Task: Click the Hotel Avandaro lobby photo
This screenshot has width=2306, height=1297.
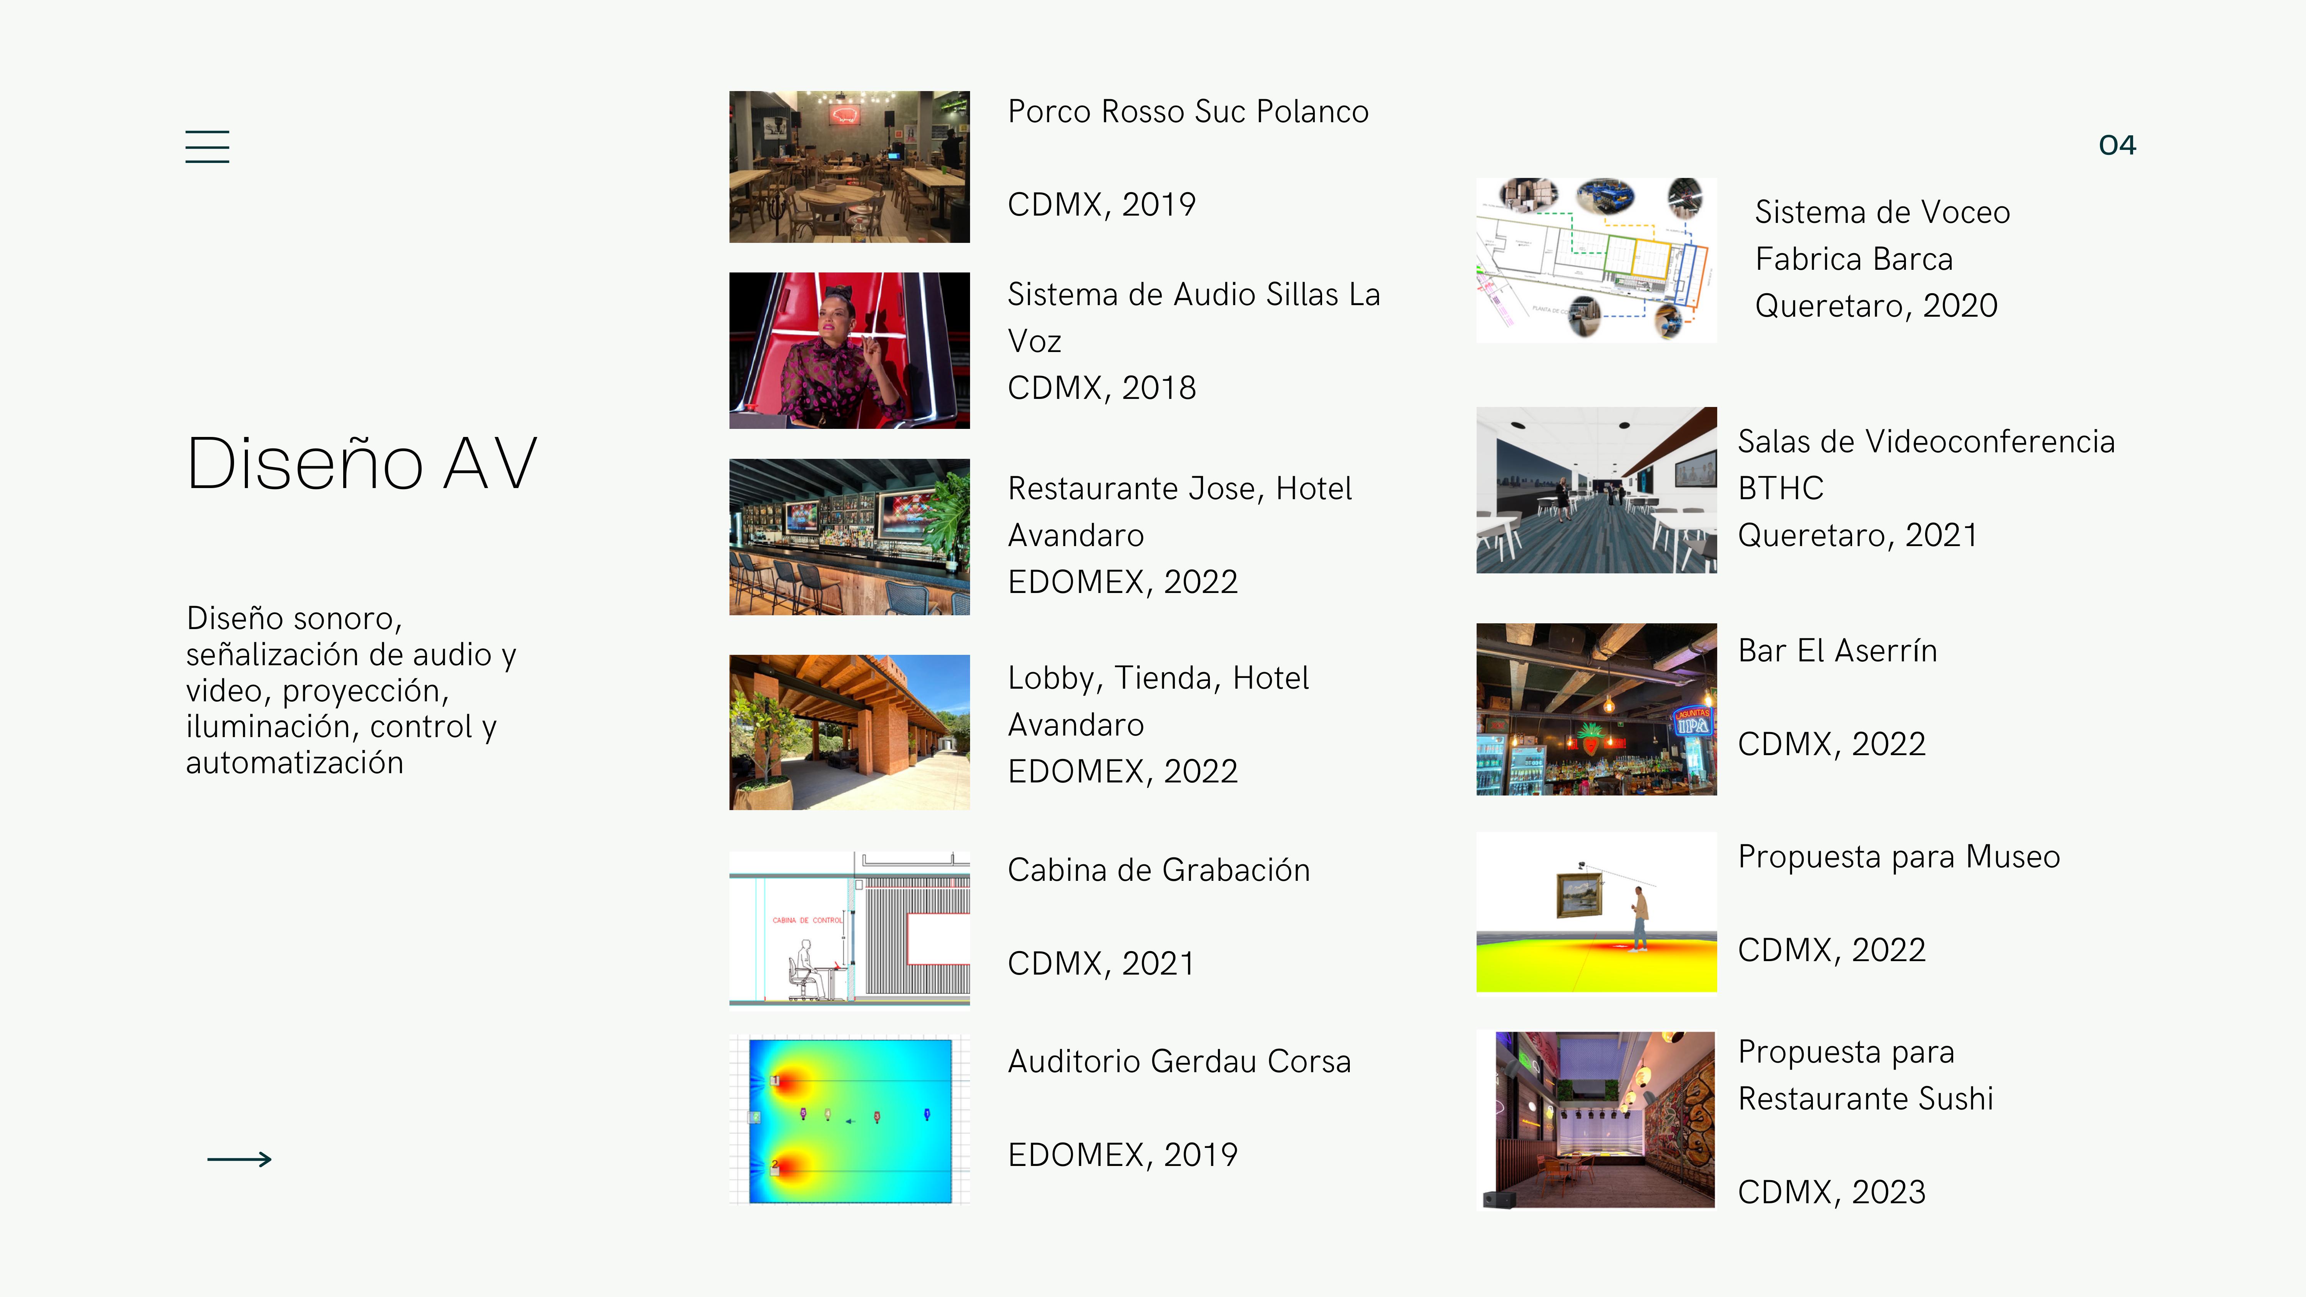Action: pos(849,732)
